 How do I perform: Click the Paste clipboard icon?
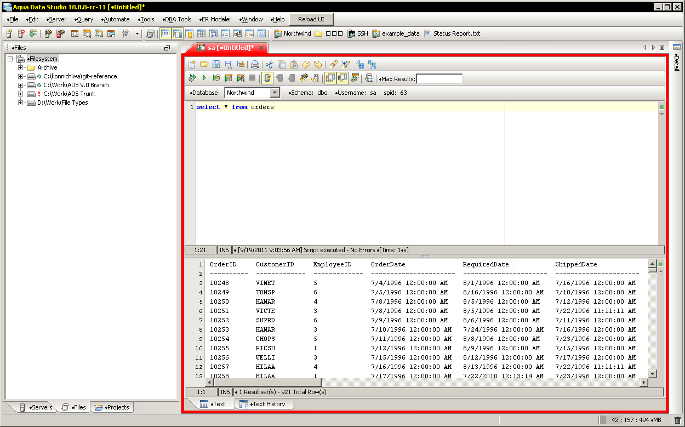pyautogui.click(x=294, y=64)
